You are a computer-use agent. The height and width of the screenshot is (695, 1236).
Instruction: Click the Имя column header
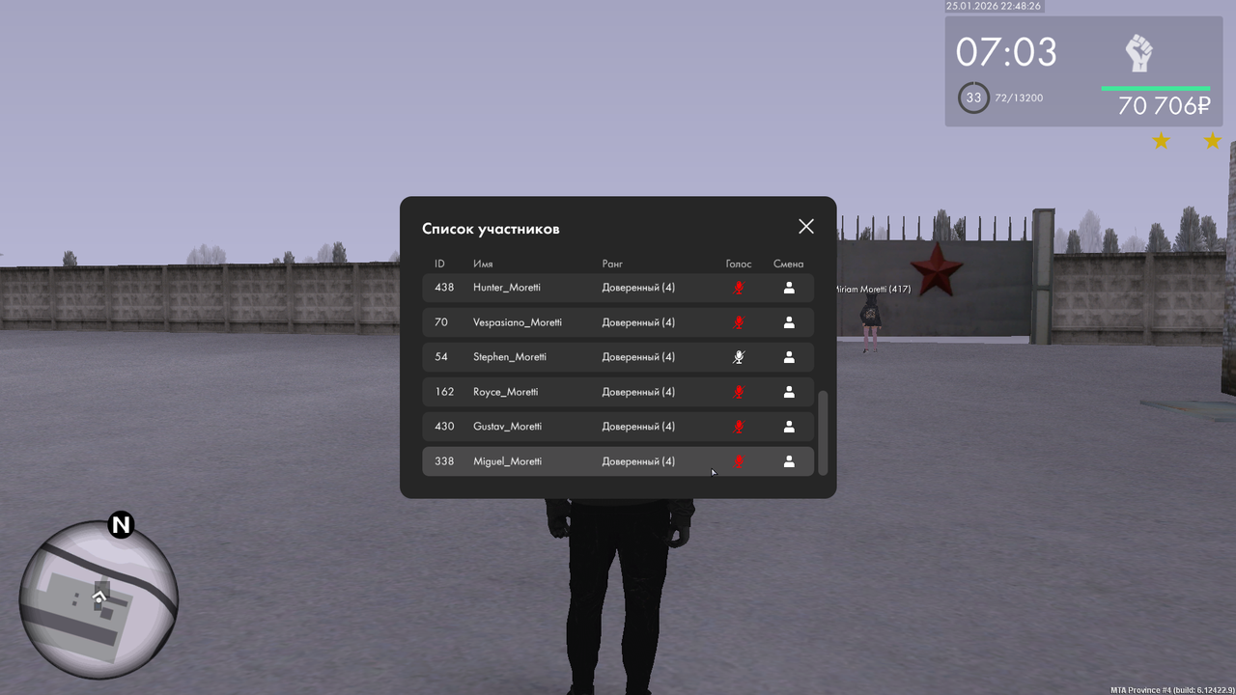(483, 264)
